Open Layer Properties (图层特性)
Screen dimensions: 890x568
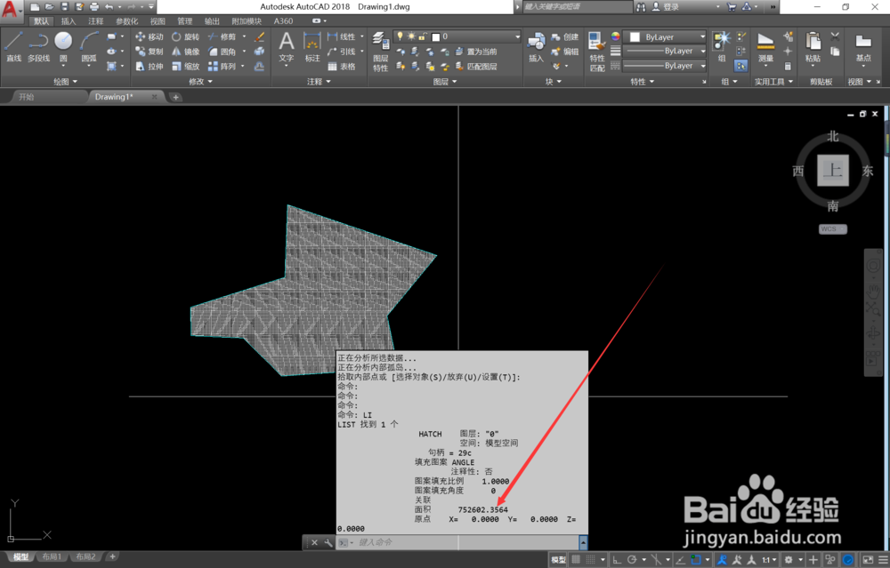380,52
